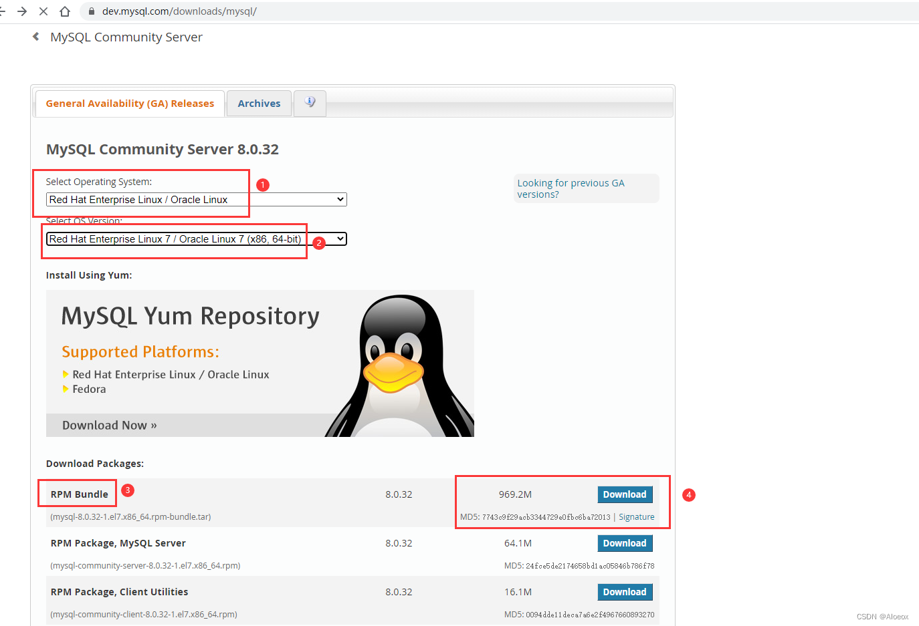Follow Looking for previous GA versions link

(x=571, y=188)
